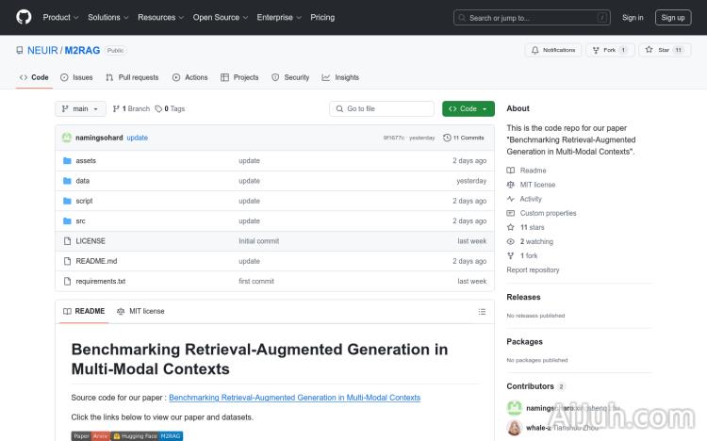Open the README outline icon
Viewport: 707px width, 441px height.
point(482,311)
